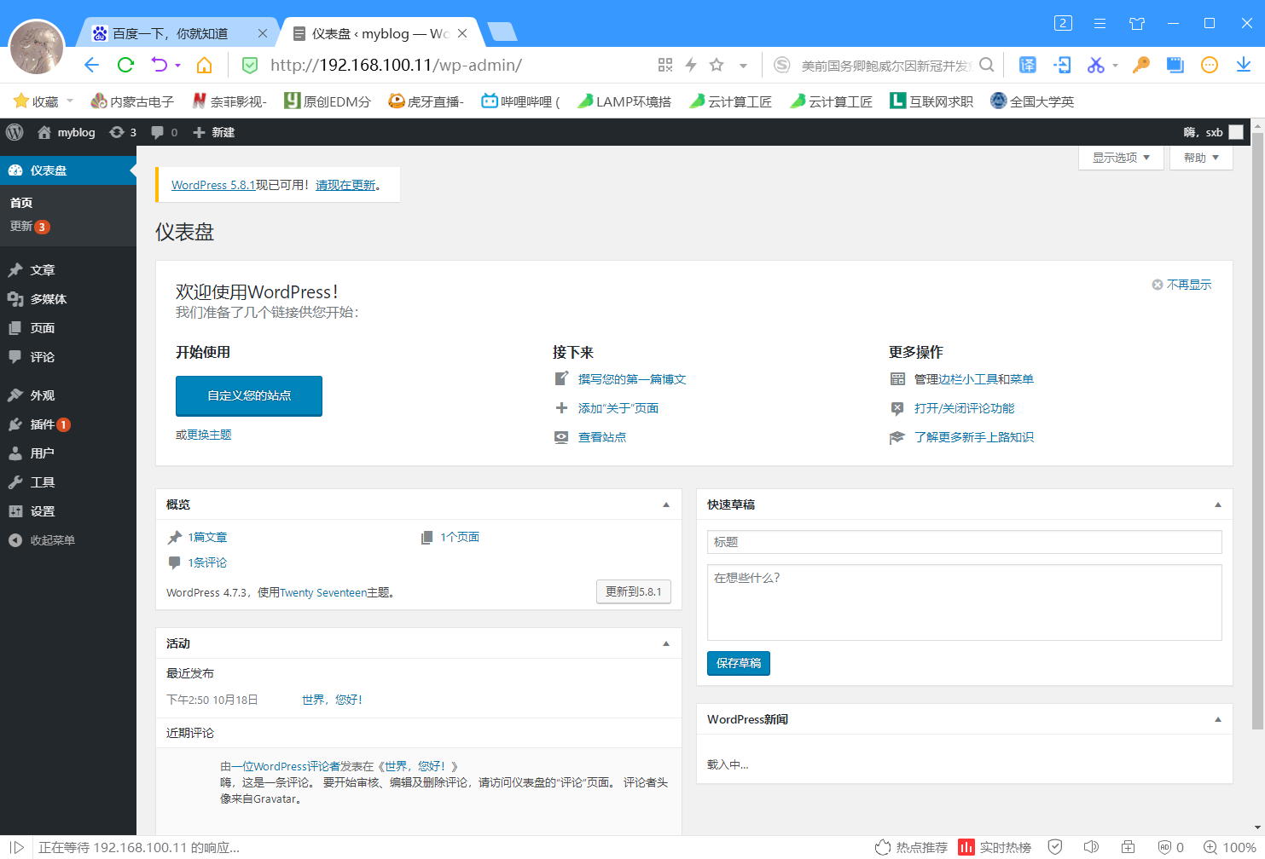Open the 管理边栏小工具和菜单 link
Image resolution: width=1265 pixels, height=859 pixels.
pyautogui.click(x=974, y=379)
